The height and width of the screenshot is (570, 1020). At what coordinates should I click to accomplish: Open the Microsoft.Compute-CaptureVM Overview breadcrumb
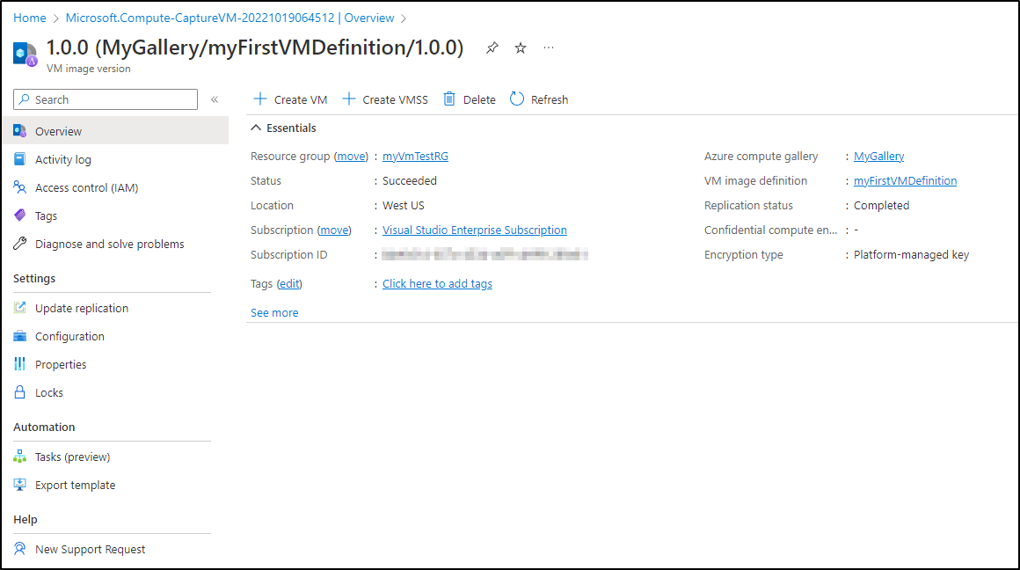[x=229, y=18]
